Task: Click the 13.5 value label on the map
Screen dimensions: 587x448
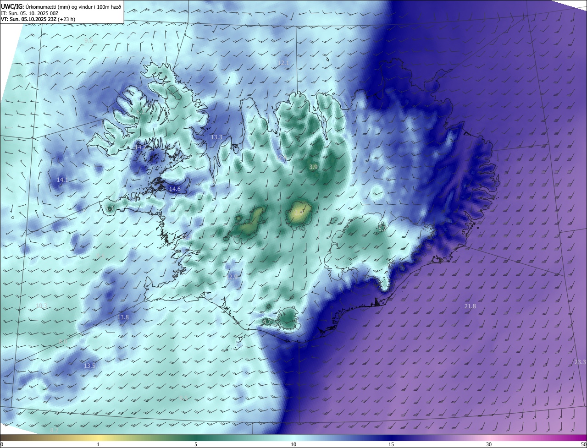Action: [x=89, y=366]
